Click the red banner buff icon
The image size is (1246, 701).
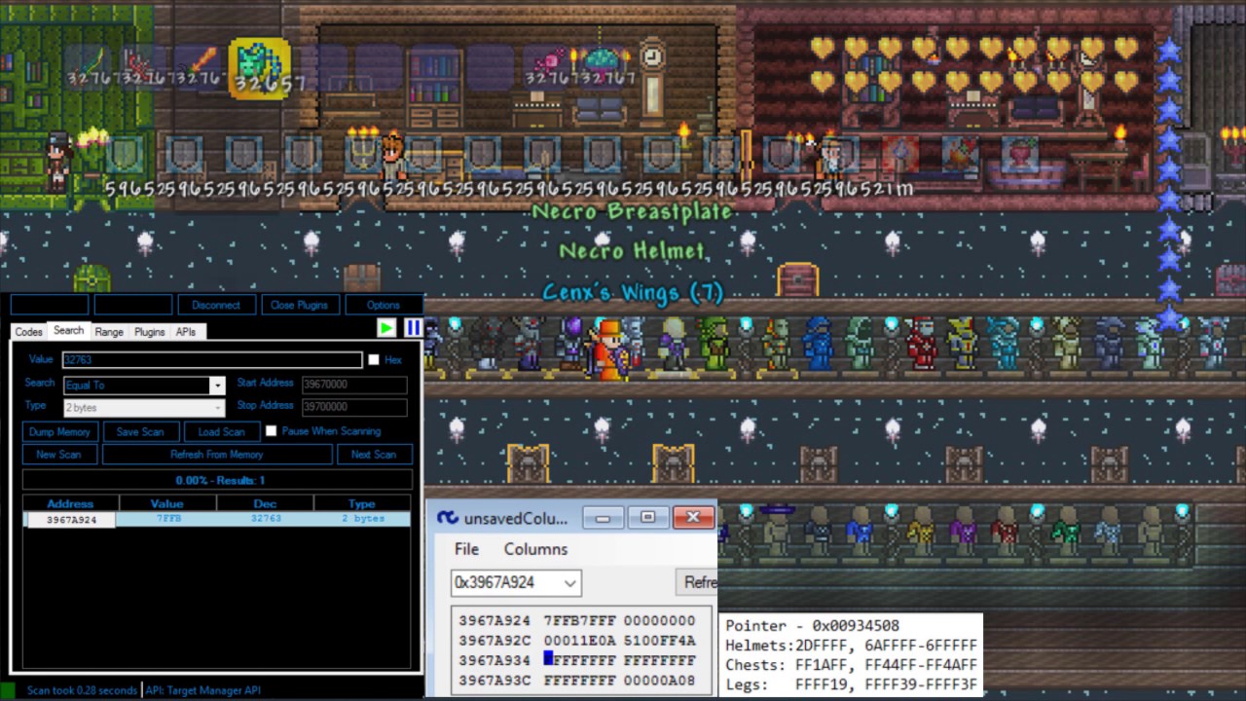pyautogui.click(x=901, y=153)
